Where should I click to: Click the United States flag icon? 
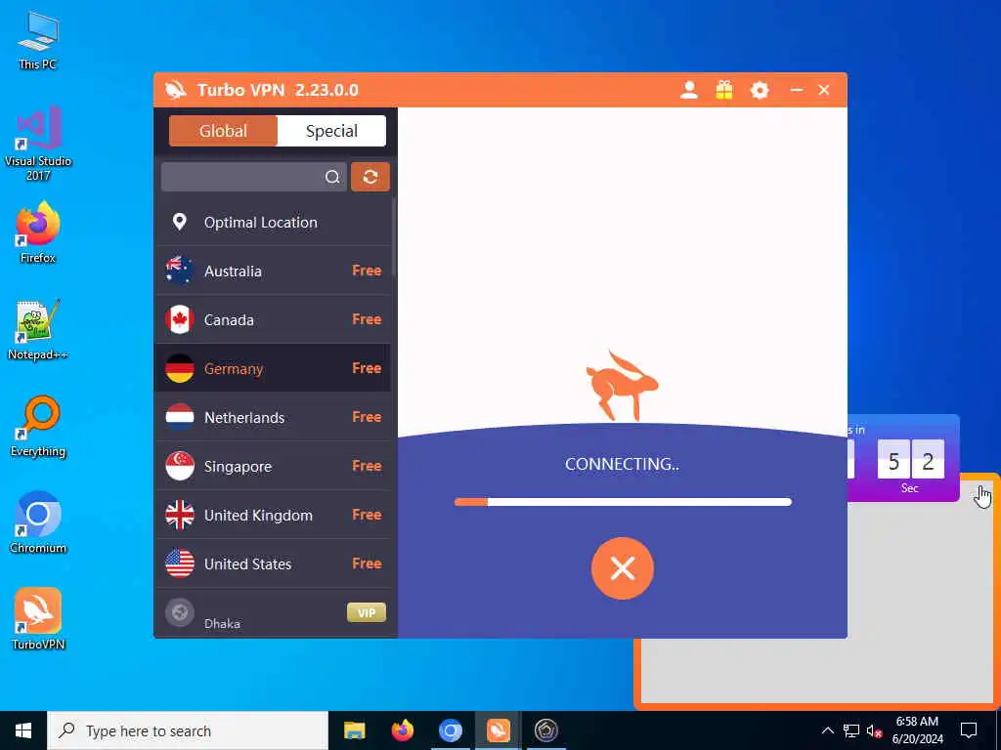[180, 563]
